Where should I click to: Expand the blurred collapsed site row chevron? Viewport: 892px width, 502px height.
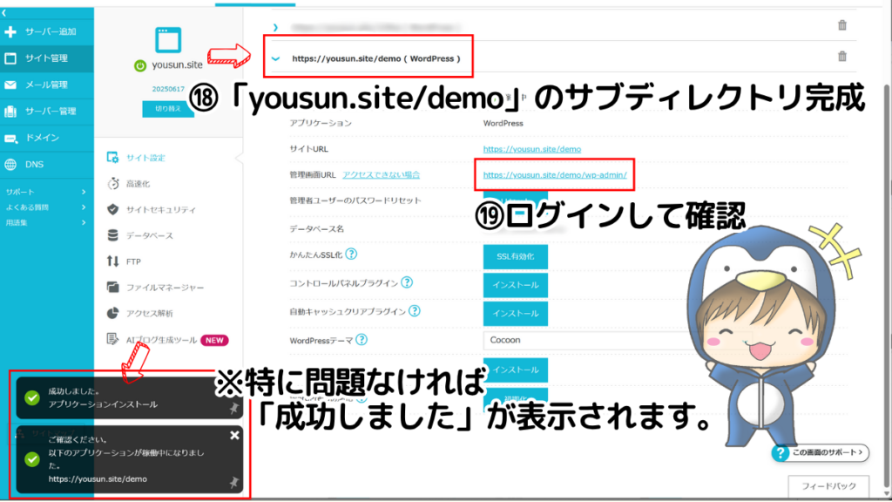[x=275, y=27]
